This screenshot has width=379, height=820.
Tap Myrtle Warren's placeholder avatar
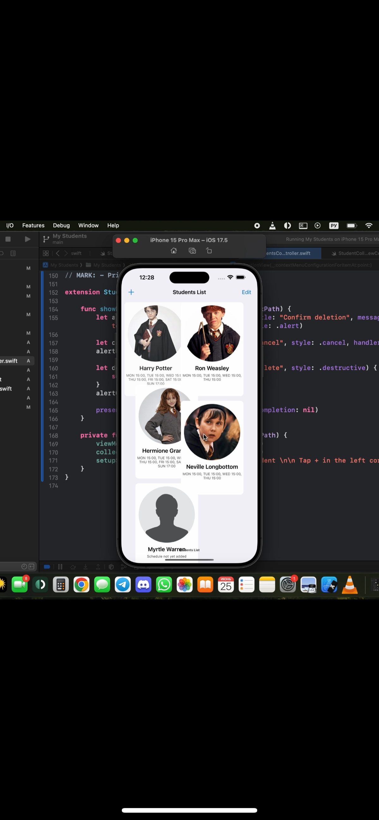[x=166, y=514]
